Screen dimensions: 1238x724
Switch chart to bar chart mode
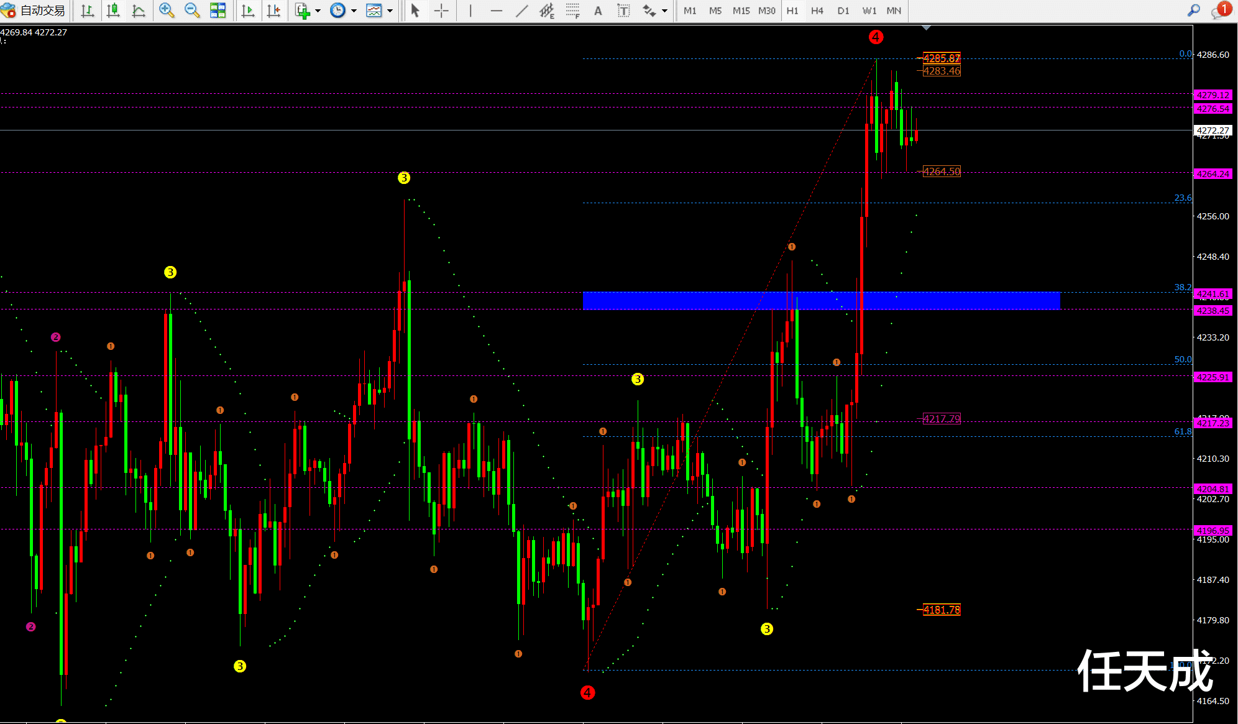click(x=88, y=11)
